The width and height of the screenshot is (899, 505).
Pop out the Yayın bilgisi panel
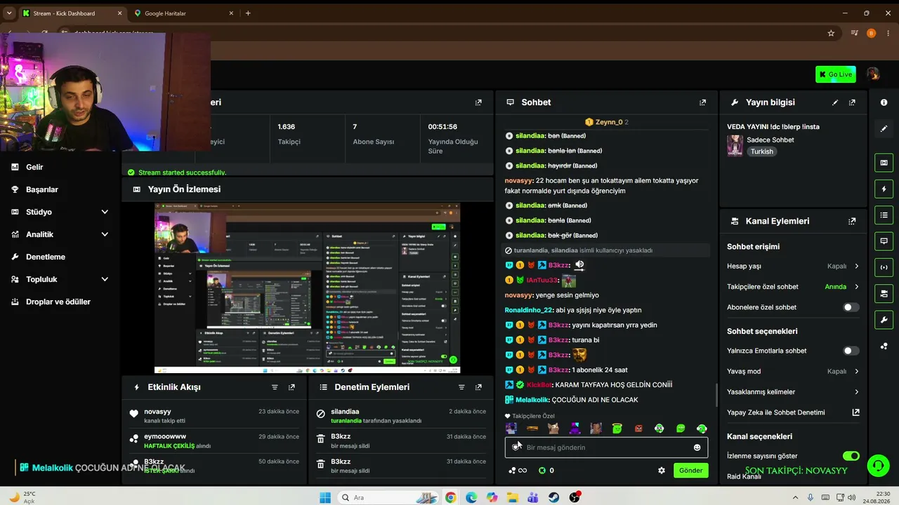[852, 102]
